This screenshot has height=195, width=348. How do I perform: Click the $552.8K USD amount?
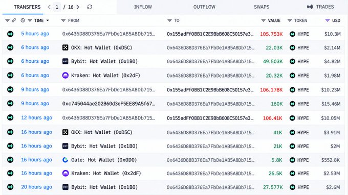(x=331, y=160)
